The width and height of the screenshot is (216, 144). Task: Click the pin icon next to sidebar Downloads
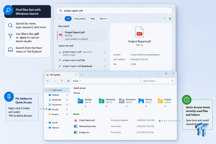pyautogui.click(x=67, y=100)
